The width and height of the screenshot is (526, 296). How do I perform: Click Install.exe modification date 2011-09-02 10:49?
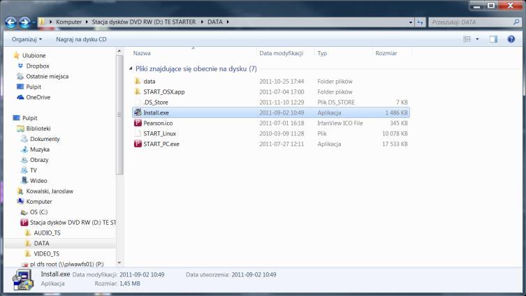coord(282,112)
